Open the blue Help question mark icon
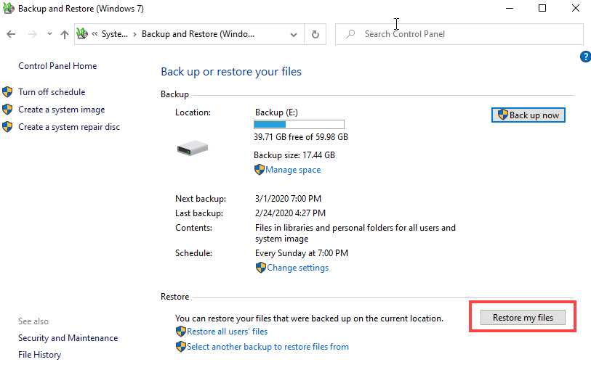This screenshot has width=591, height=370. (585, 57)
